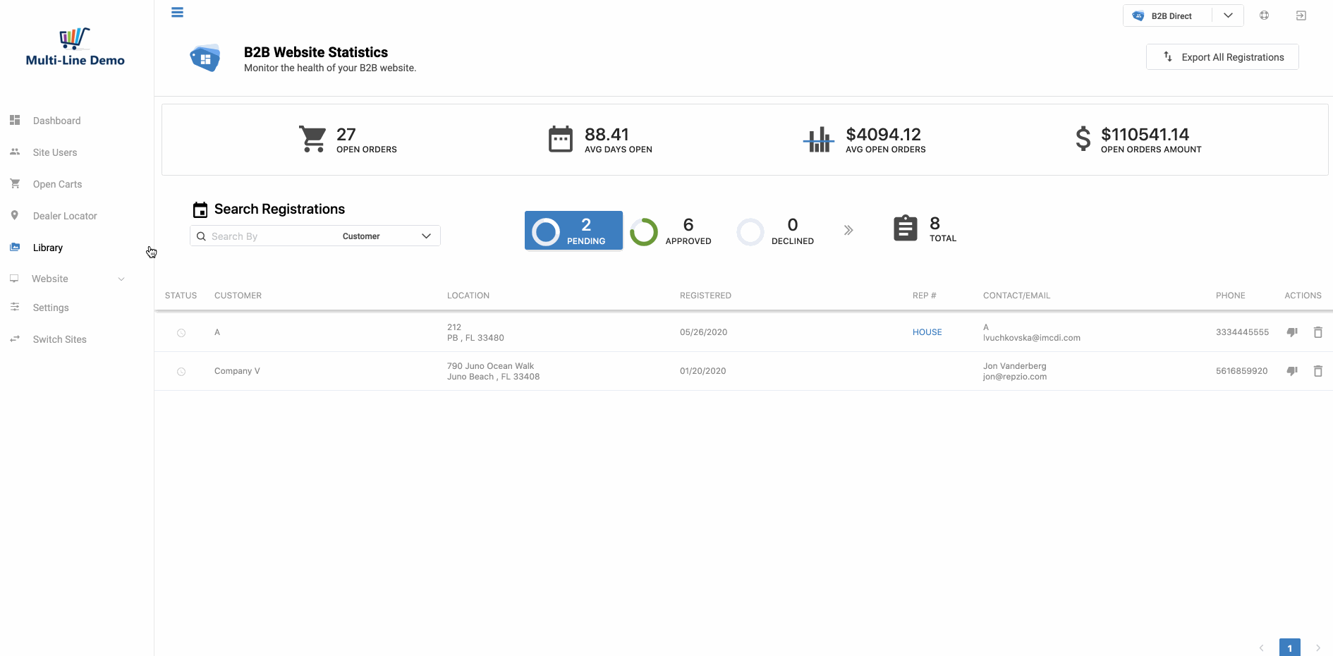Decline registration for customer A using the thumbs-down icon
This screenshot has height=656, width=1333.
pos(1292,332)
